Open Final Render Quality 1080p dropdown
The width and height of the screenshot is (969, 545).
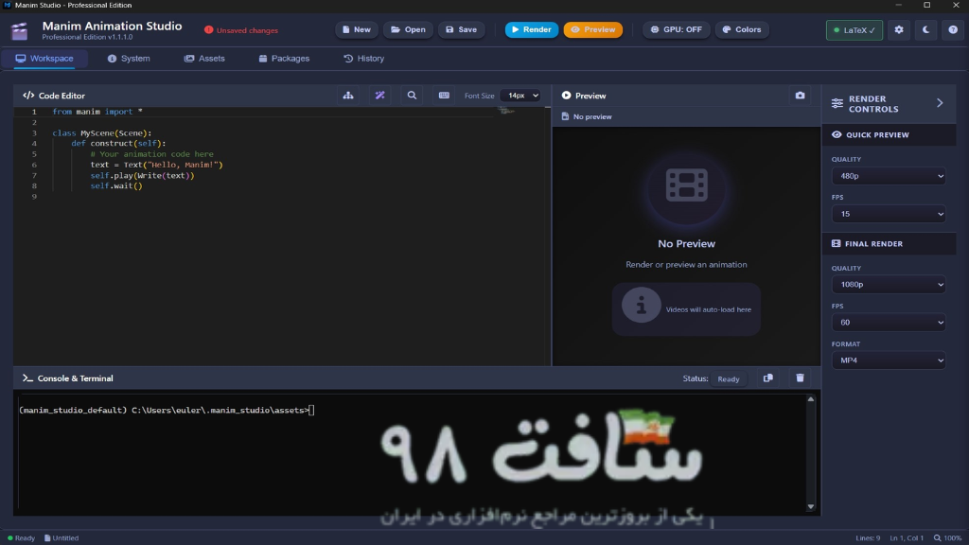[x=888, y=284]
